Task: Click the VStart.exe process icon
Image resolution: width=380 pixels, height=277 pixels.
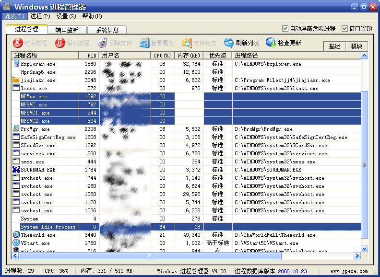Action: [16, 243]
